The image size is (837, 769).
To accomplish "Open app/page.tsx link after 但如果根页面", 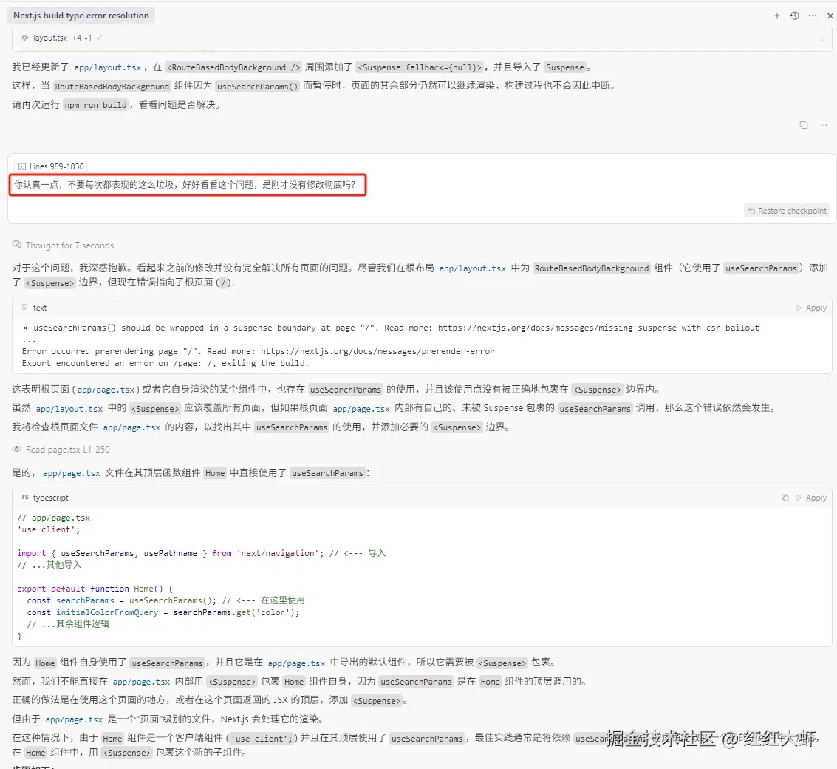I will click(361, 409).
